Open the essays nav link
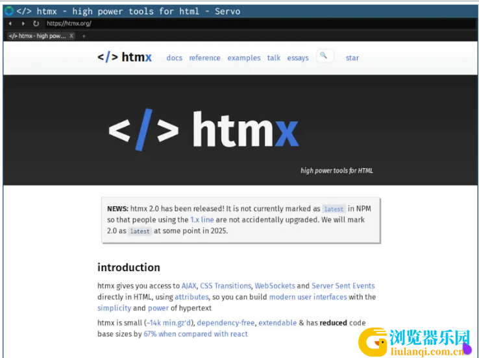479x358 pixels. click(298, 58)
